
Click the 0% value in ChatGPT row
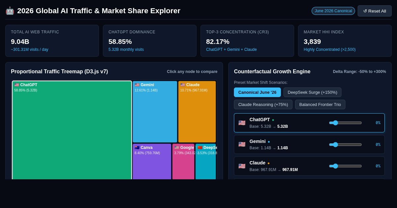[378, 123]
